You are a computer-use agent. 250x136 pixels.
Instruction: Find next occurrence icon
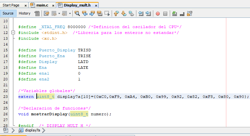point(92,14)
